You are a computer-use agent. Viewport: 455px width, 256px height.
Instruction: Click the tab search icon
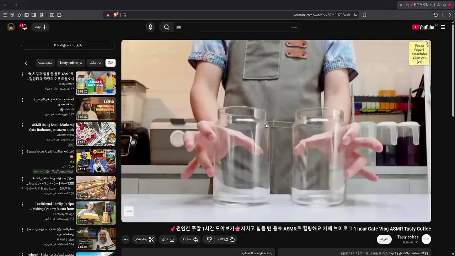coord(52,15)
